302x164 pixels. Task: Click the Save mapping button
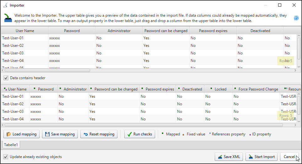coord(60,134)
